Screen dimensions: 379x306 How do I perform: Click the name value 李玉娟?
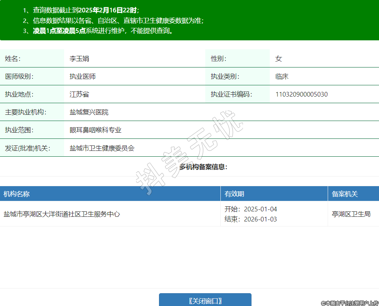pos(79,59)
